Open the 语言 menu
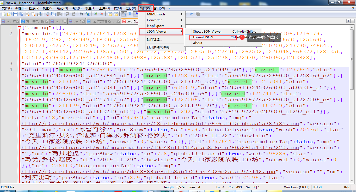The width and height of the screenshot is (356, 192). pos(77,8)
